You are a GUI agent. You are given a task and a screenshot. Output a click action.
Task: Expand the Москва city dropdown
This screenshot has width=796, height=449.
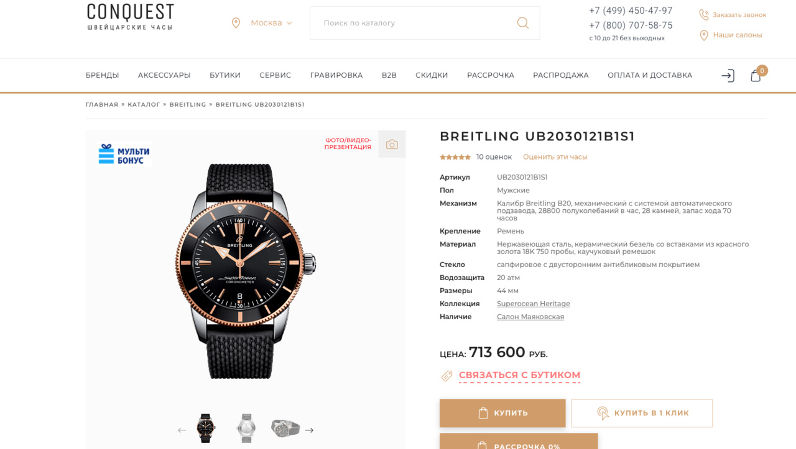tap(271, 23)
